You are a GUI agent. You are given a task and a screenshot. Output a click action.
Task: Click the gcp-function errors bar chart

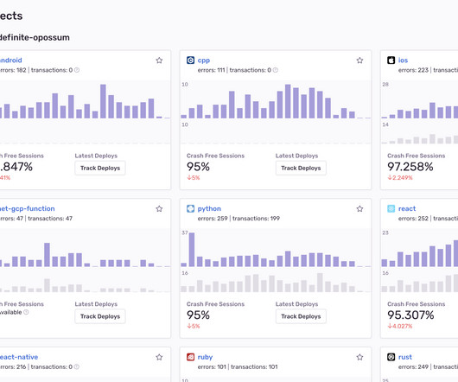tap(85, 254)
